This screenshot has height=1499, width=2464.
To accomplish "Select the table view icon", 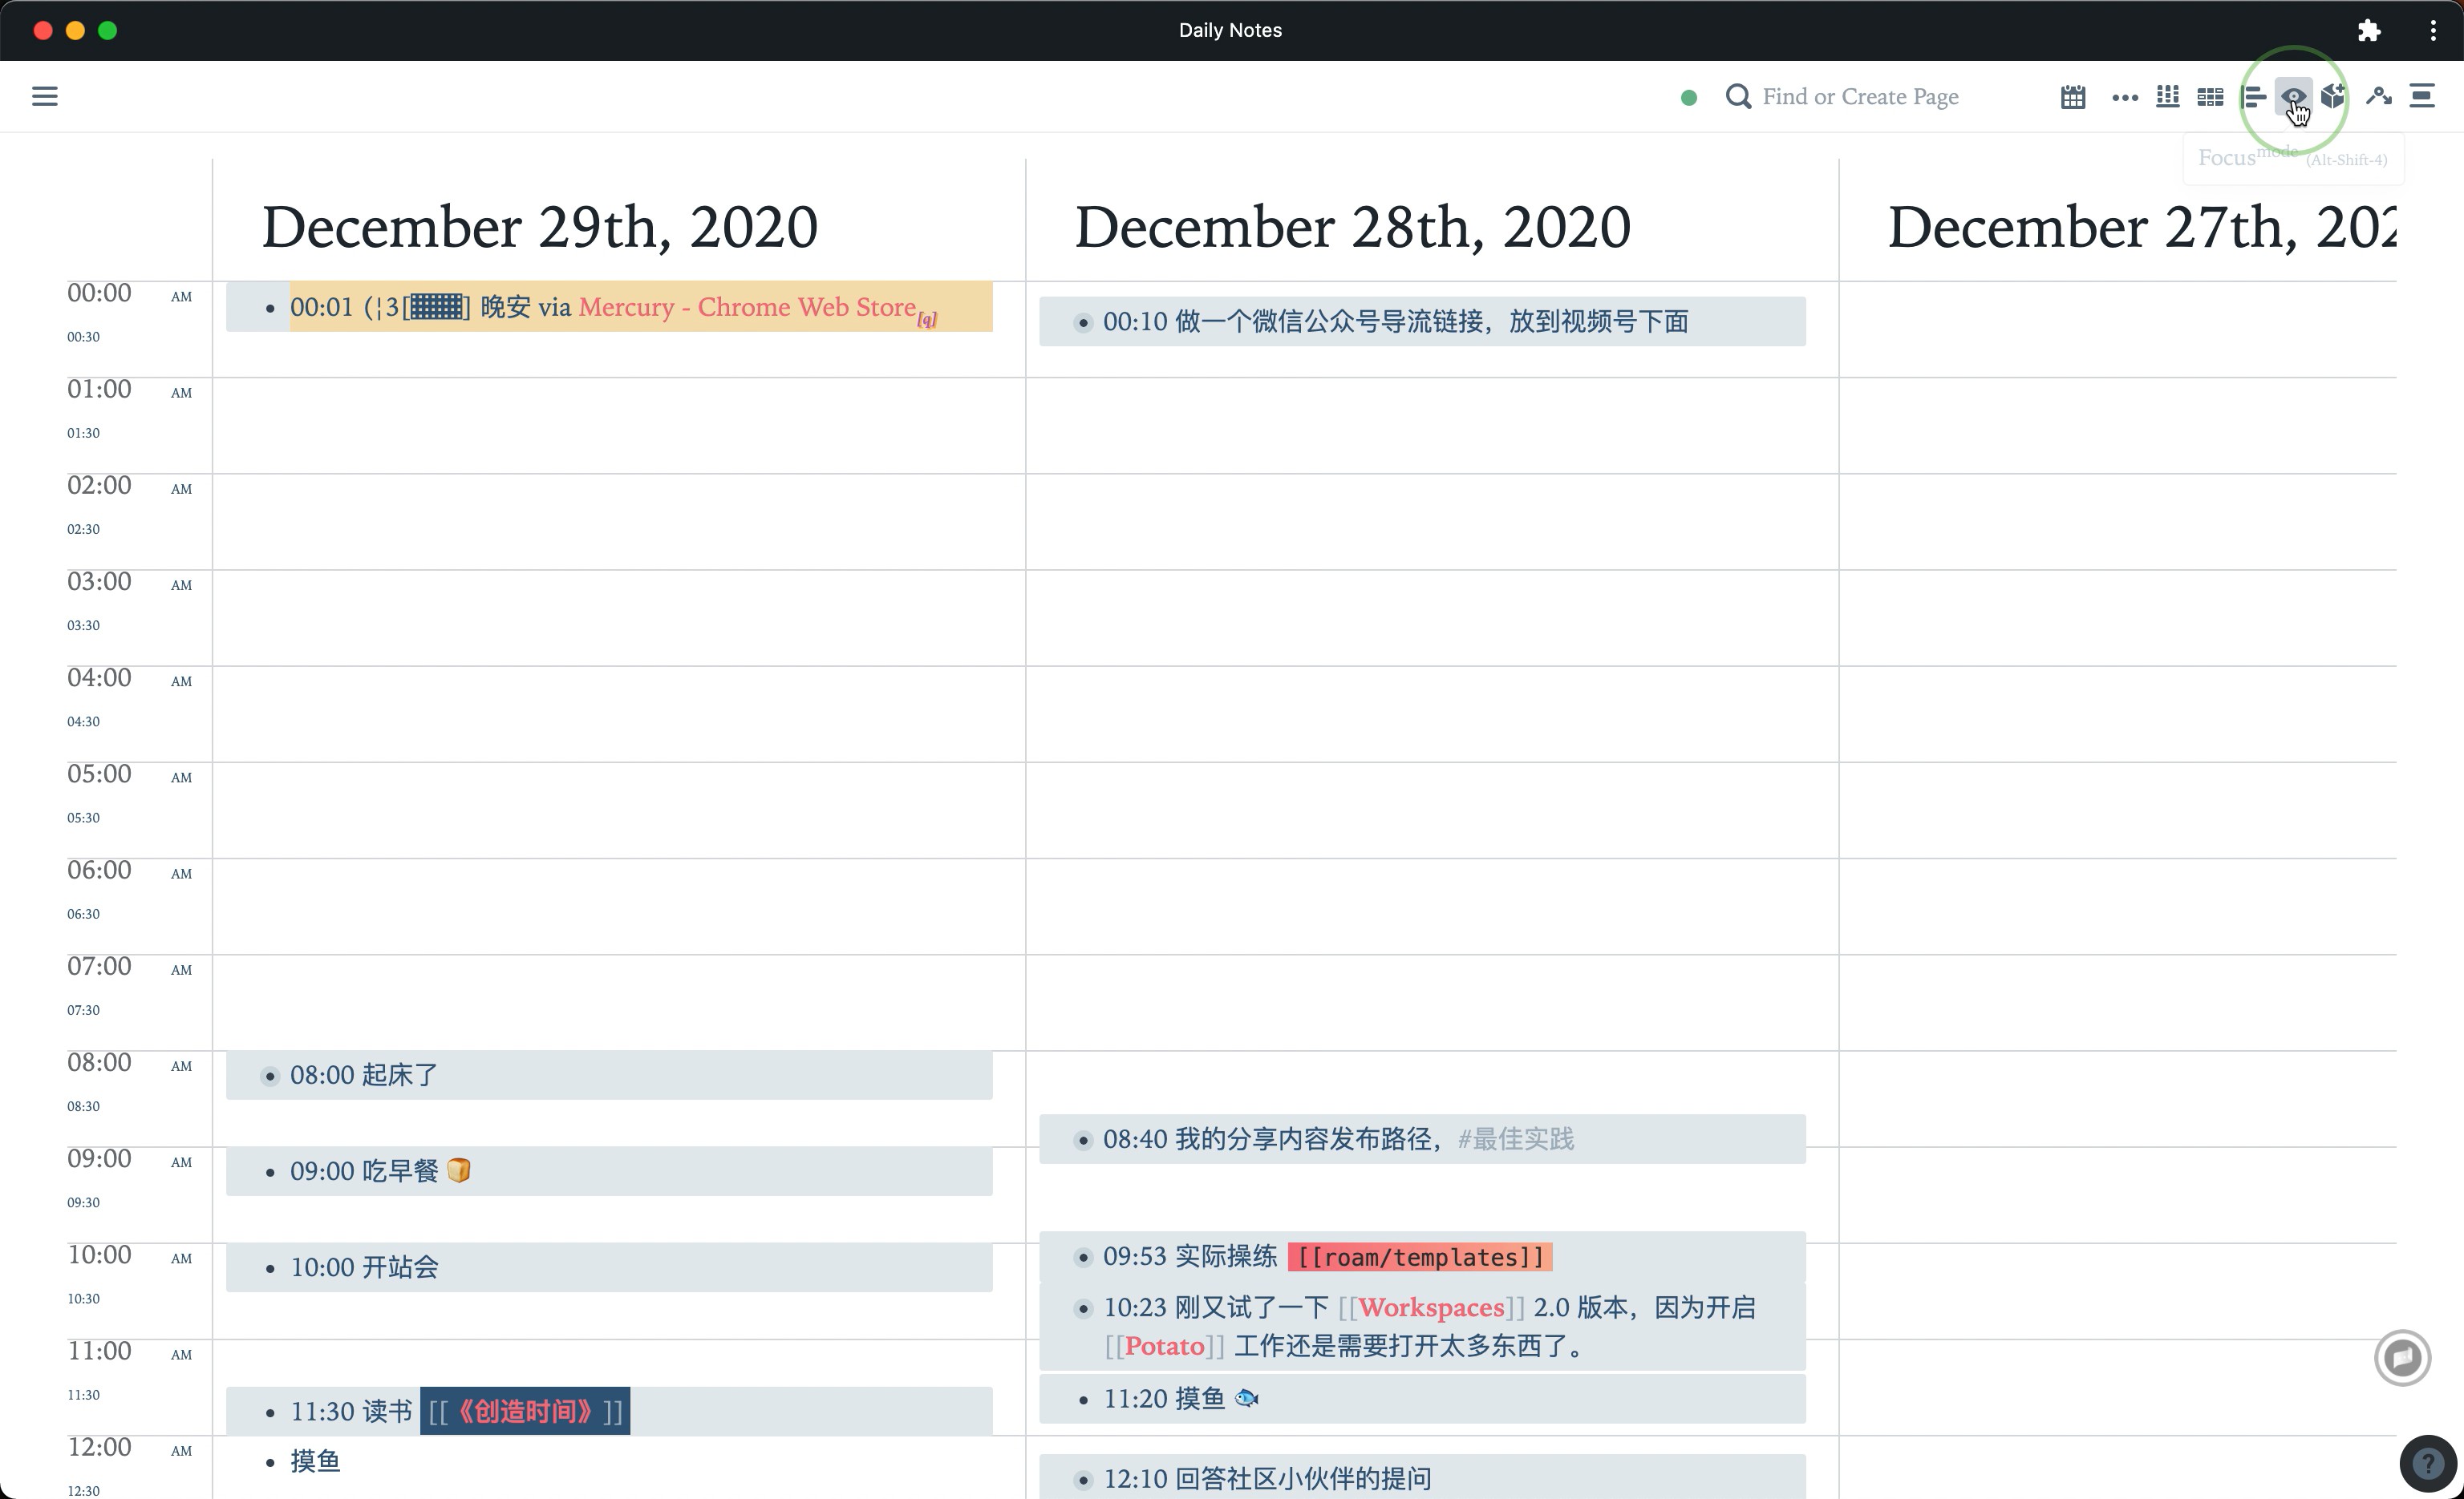I will click(x=2211, y=97).
